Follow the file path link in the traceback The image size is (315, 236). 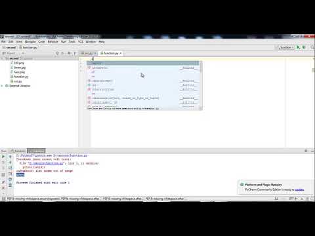pos(46,163)
